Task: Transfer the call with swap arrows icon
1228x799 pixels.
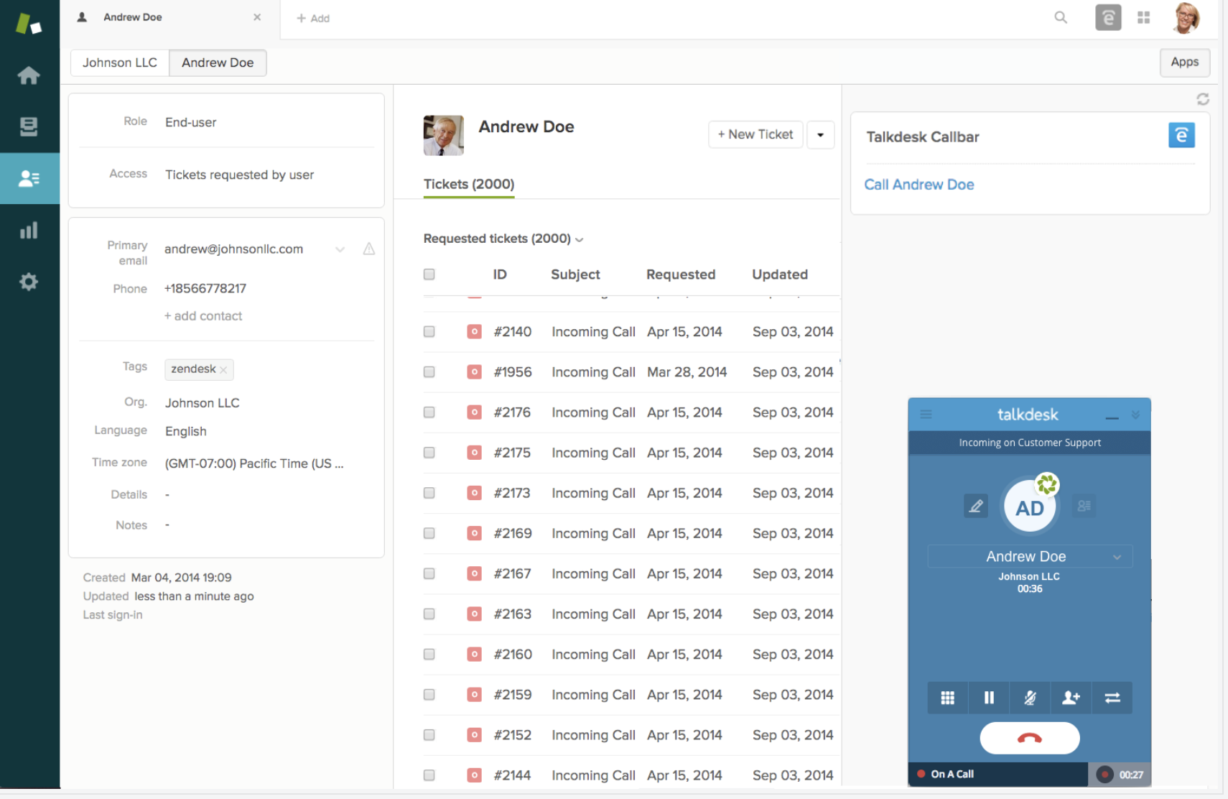Action: pyautogui.click(x=1112, y=698)
